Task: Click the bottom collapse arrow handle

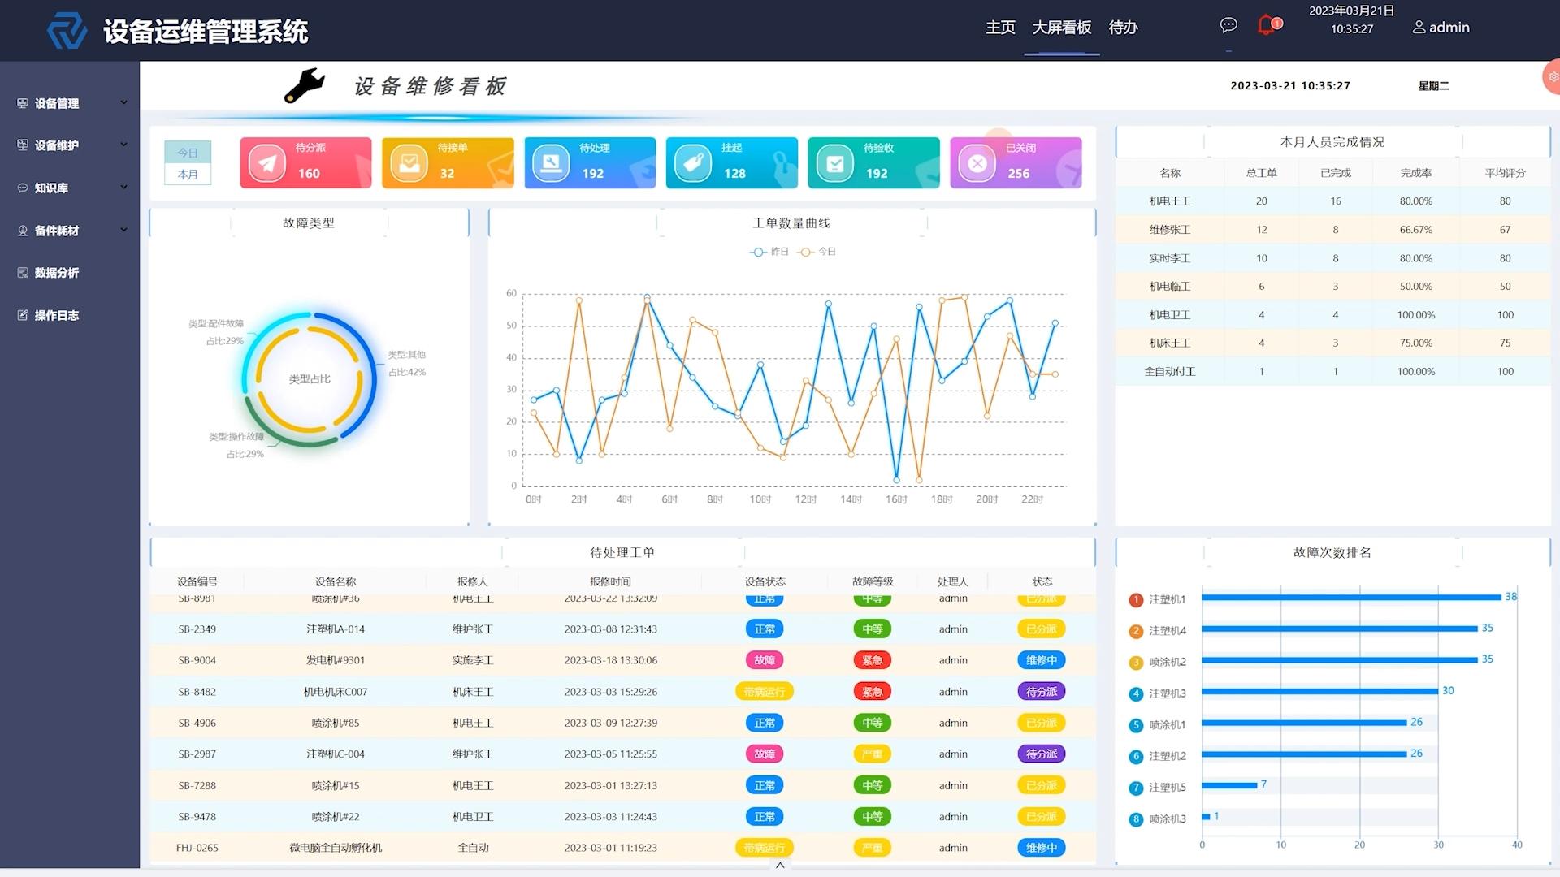Action: click(780, 866)
